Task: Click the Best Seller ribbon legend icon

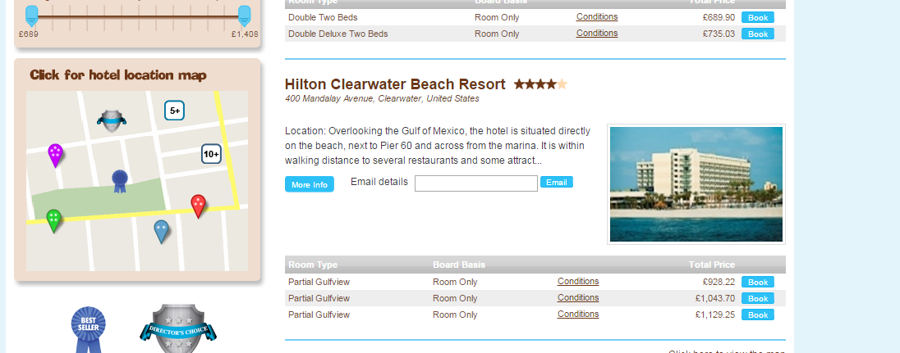Action: (x=88, y=328)
